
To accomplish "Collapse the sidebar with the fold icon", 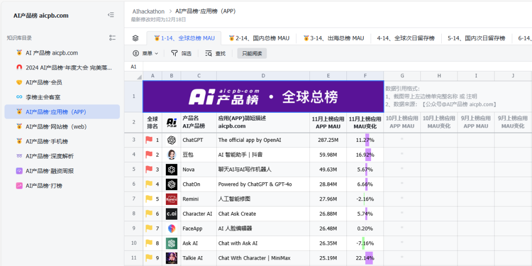I will point(111,15).
